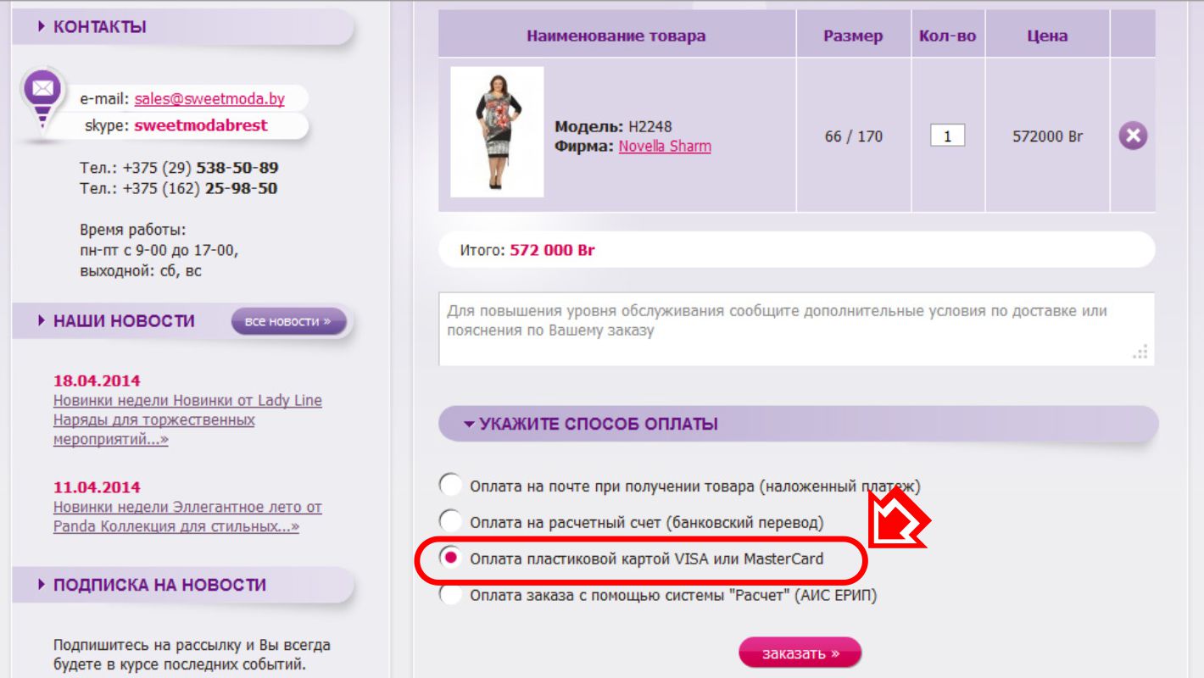Select bank transfer payment option
The height and width of the screenshot is (678, 1204).
click(451, 522)
